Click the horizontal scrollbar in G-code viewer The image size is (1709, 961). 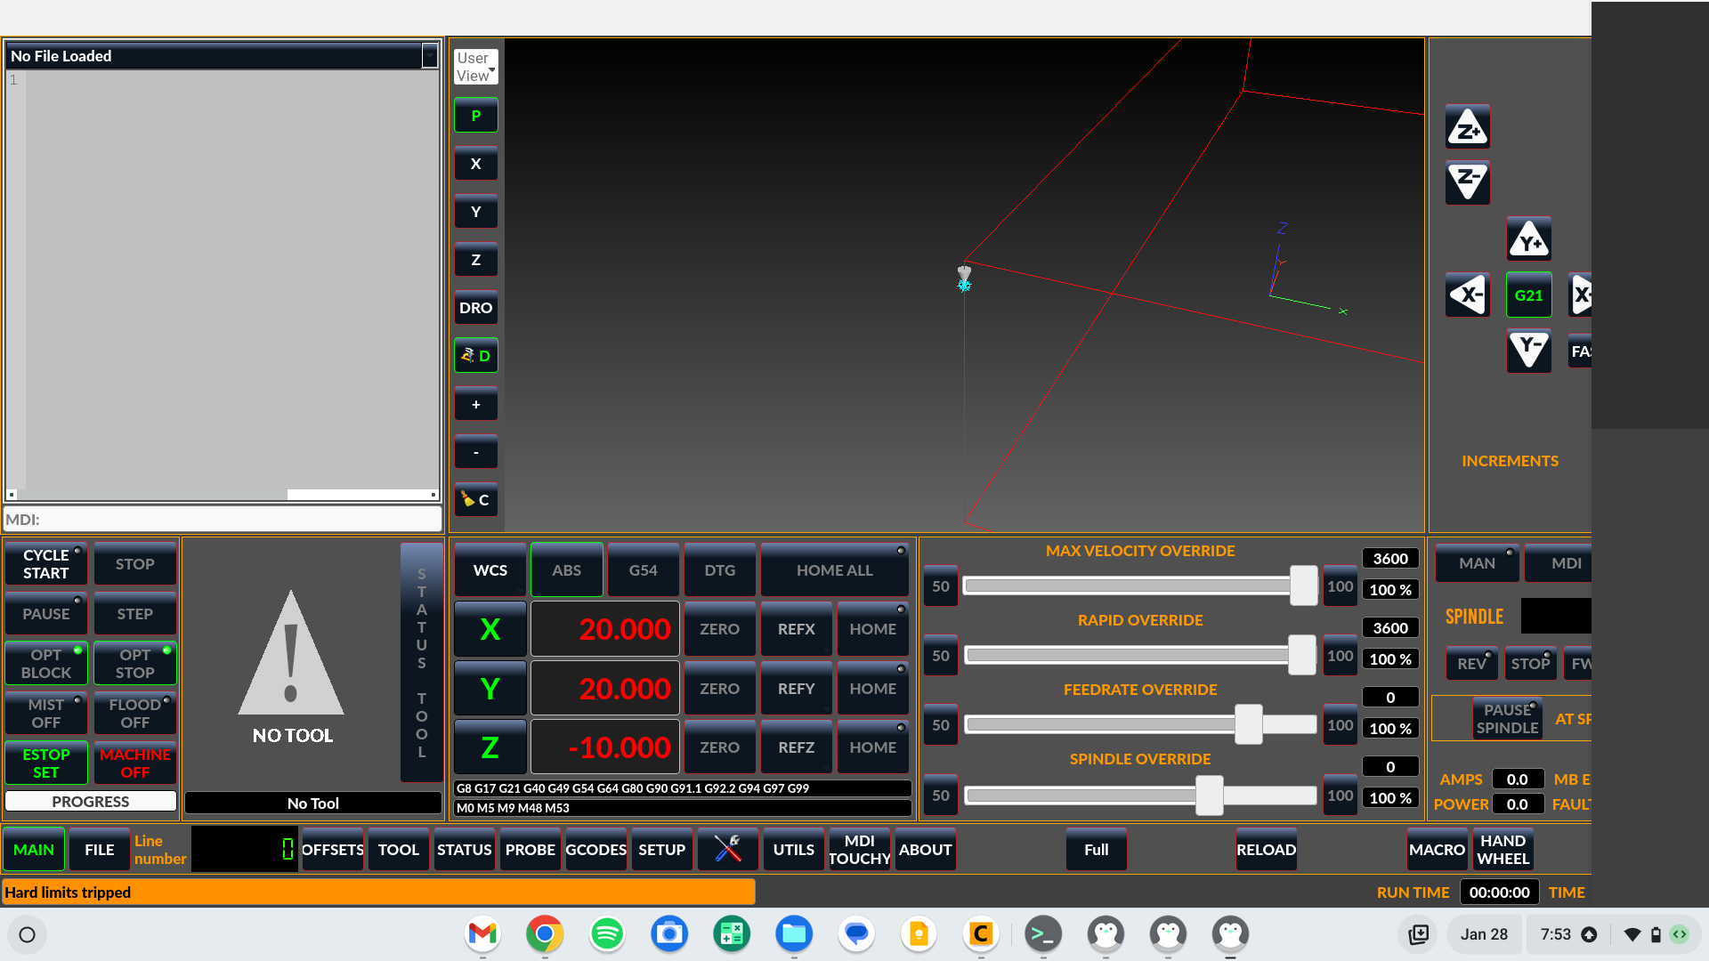click(x=223, y=495)
